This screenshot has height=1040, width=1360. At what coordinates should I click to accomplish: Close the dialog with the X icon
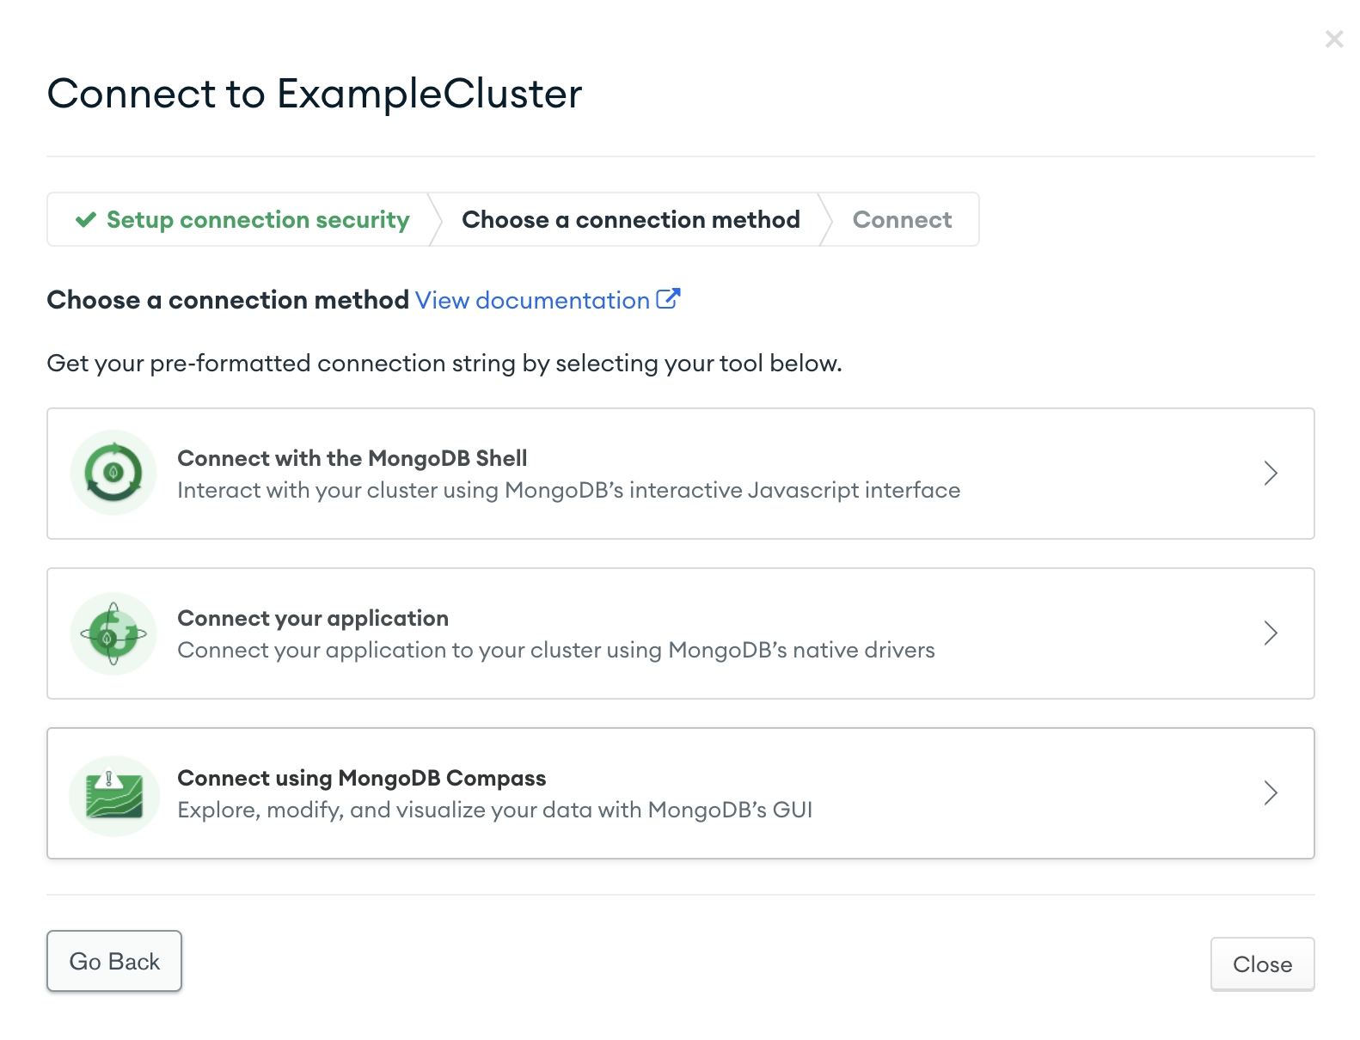pos(1333,39)
